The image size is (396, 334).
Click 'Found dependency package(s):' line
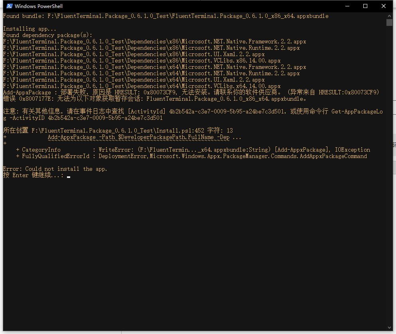(x=48, y=35)
